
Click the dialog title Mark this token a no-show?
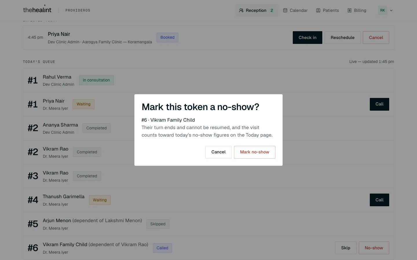click(x=200, y=107)
